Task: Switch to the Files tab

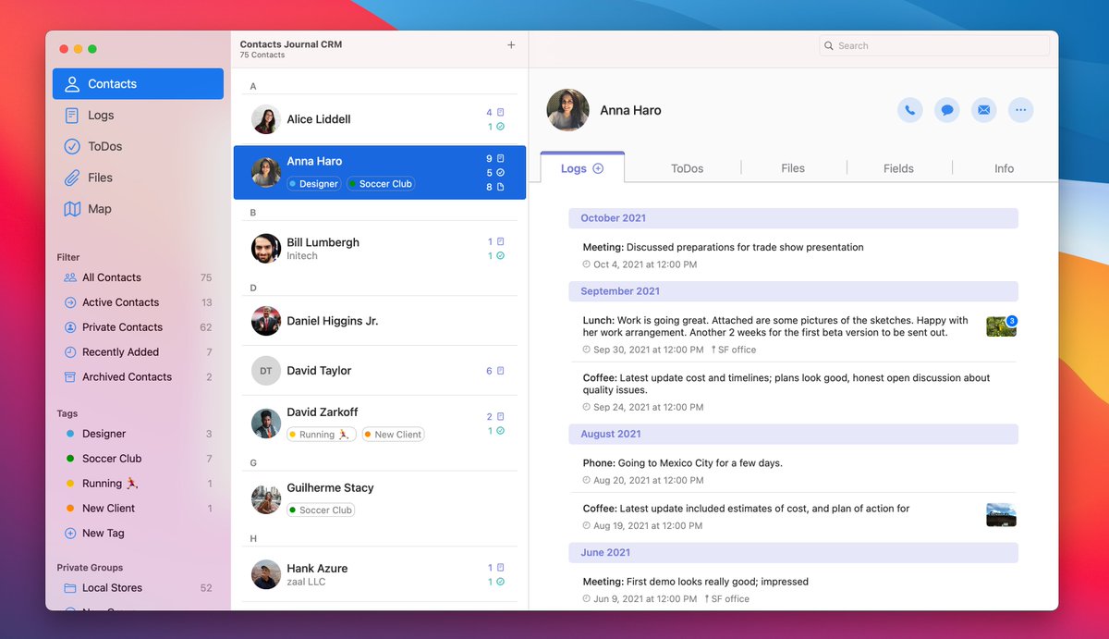Action: (x=793, y=168)
